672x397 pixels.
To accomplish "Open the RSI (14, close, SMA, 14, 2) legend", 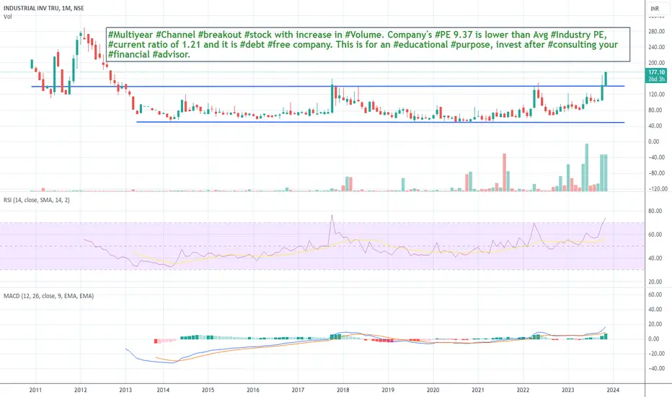I will tap(37, 200).
